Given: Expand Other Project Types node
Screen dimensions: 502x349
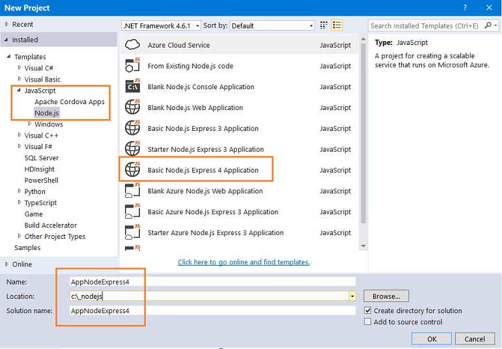Looking at the screenshot, I should (x=20, y=236).
